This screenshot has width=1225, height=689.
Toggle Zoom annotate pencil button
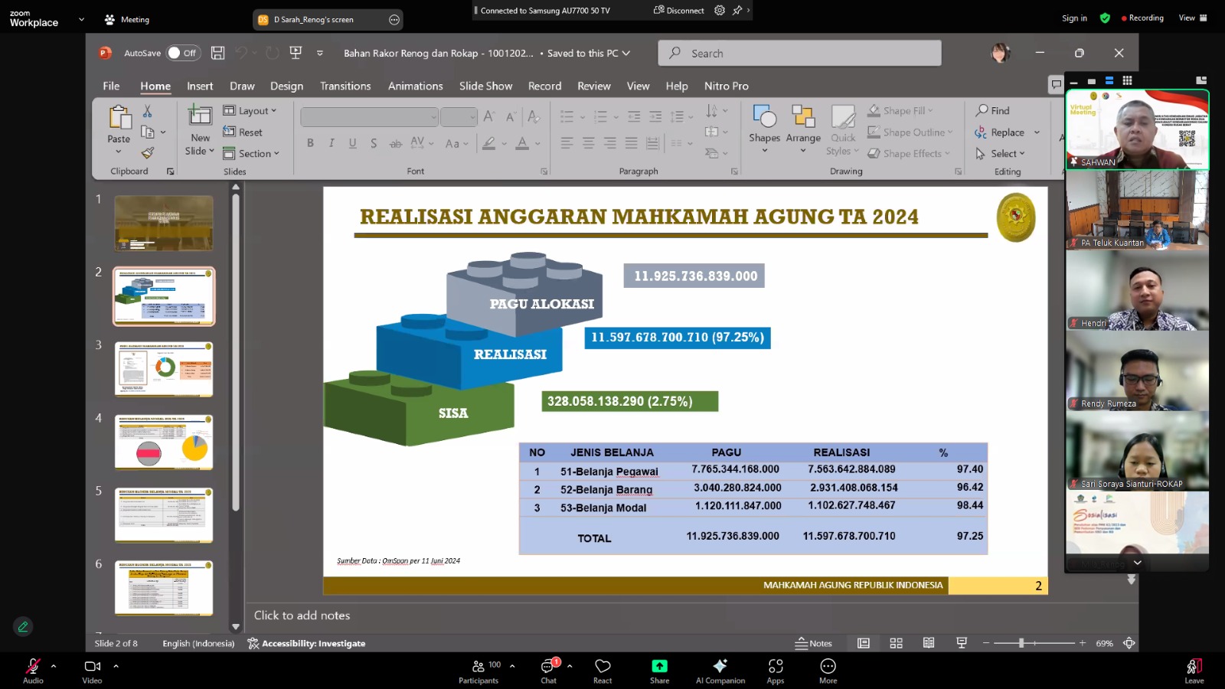click(x=23, y=627)
